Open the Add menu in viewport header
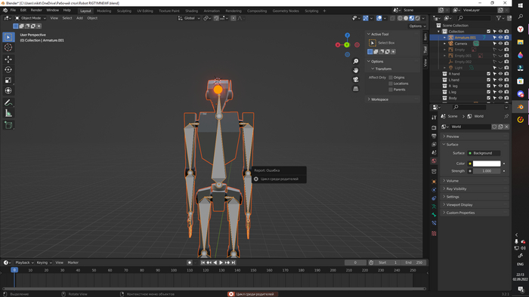Viewport: 529px width, 297px height. pos(79,18)
